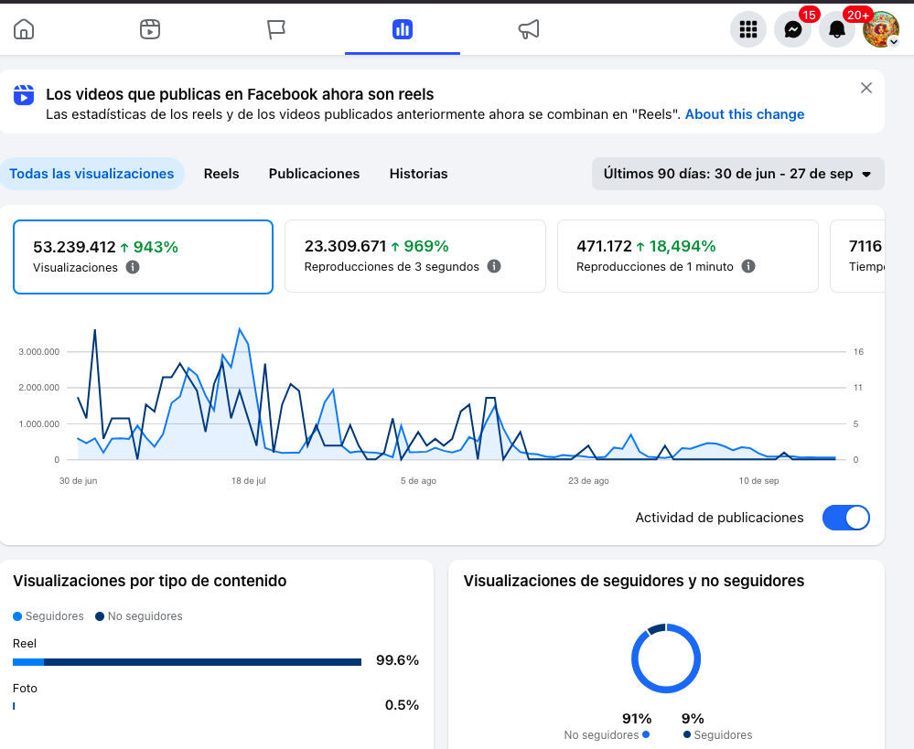
Task: Open the Insights bar chart icon
Action: click(403, 29)
